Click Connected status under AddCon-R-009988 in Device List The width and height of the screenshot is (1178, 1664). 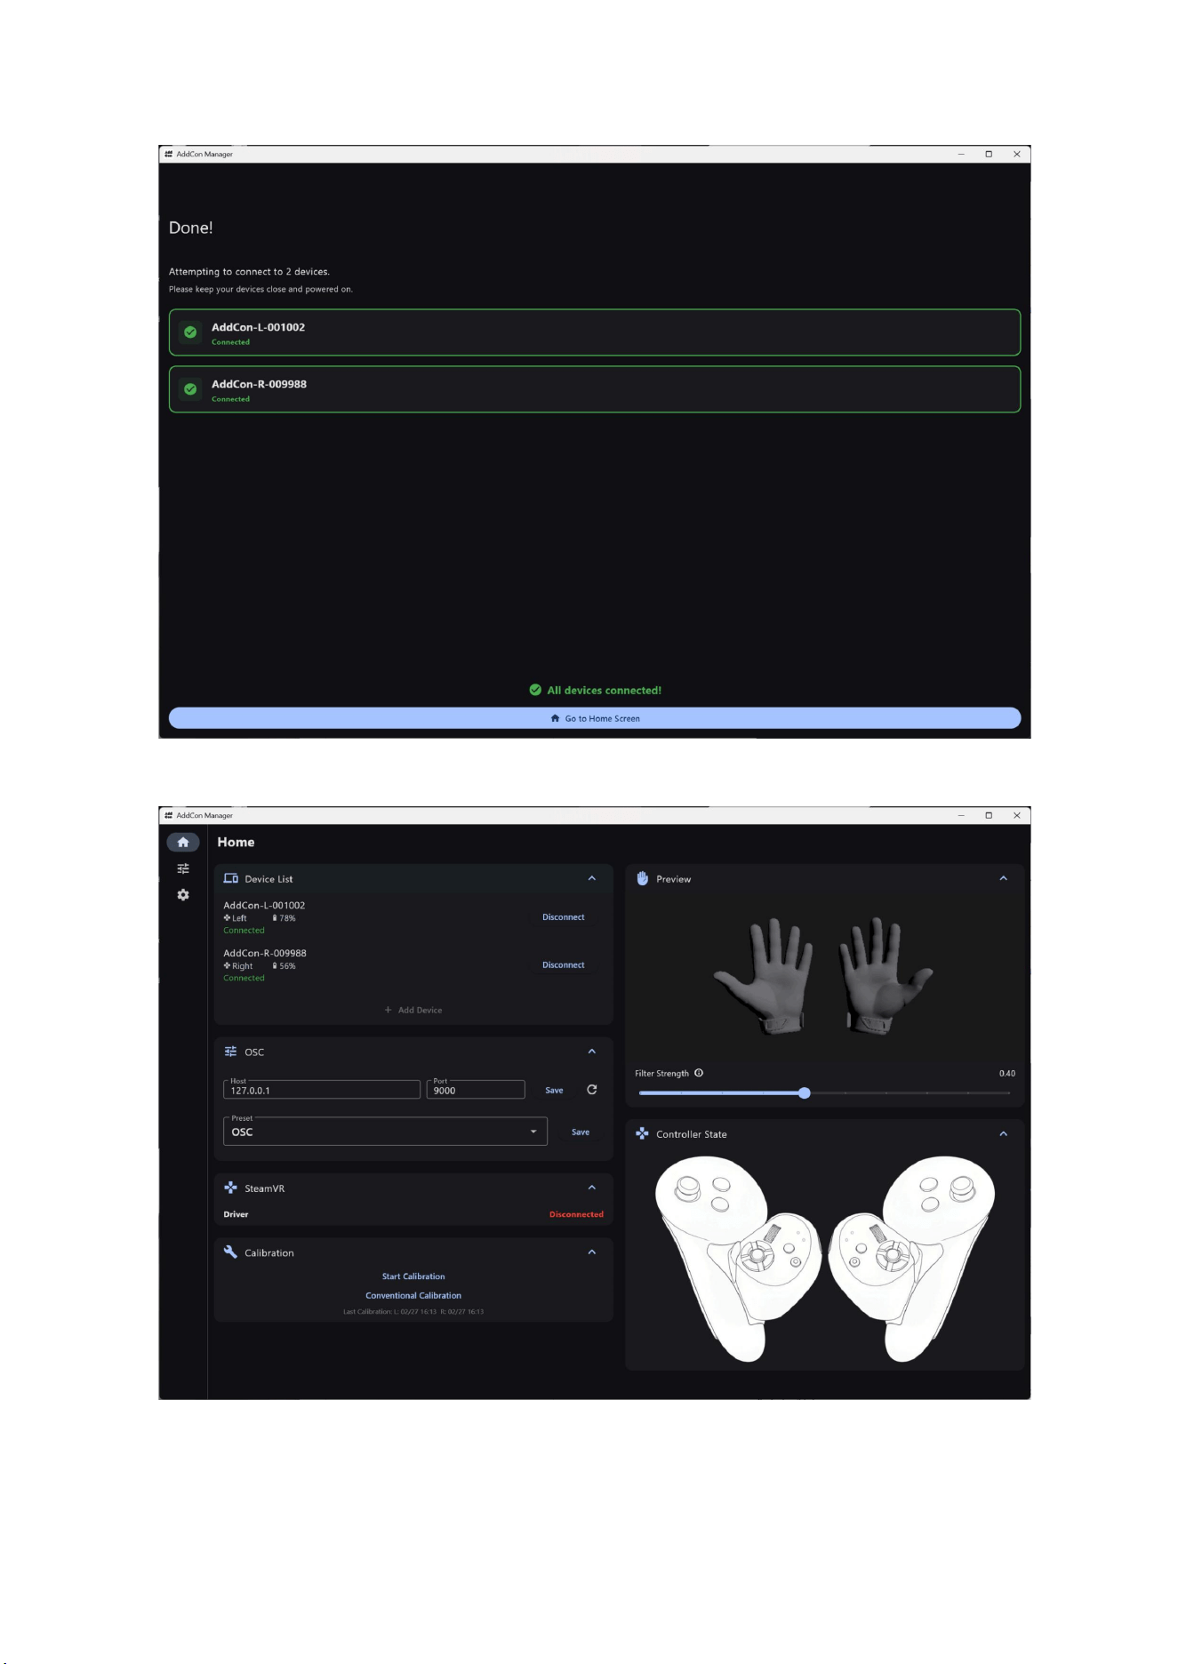[244, 979]
